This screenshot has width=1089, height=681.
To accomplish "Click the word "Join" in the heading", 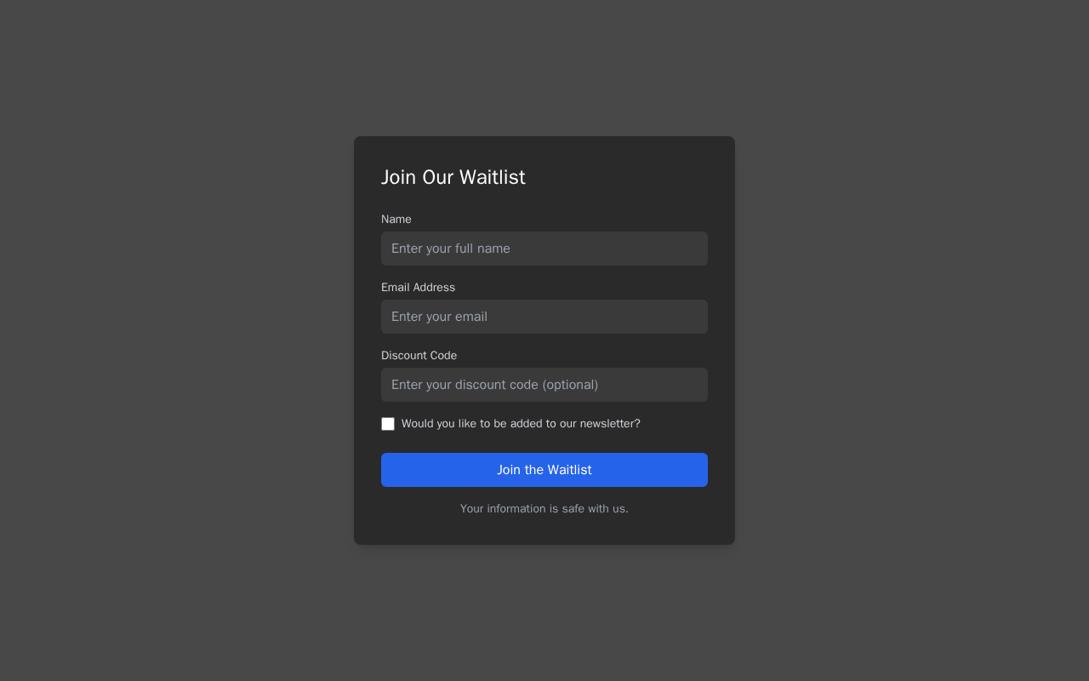I will (x=398, y=177).
